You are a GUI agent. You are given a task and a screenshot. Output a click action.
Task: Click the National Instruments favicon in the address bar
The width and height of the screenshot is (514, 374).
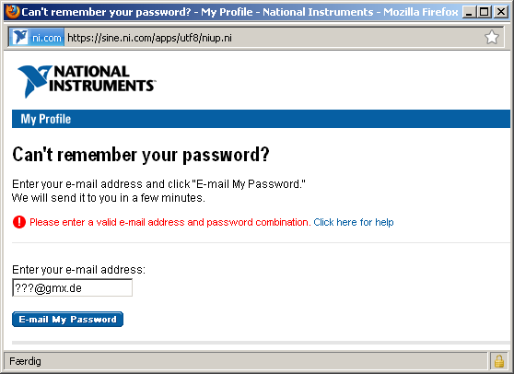point(20,38)
